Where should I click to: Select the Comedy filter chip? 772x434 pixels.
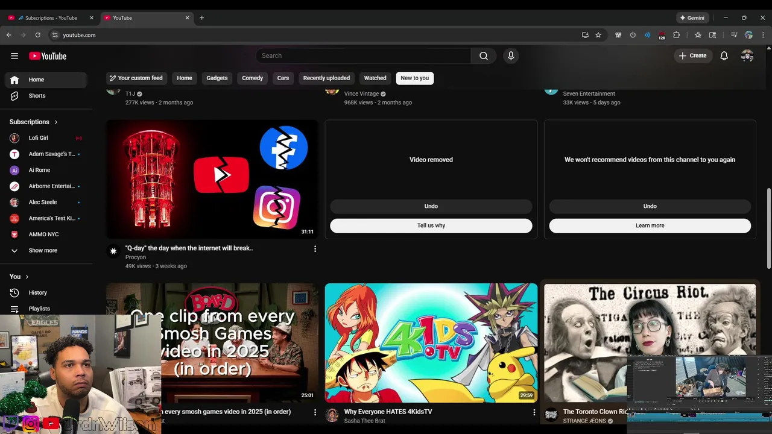[x=253, y=78]
